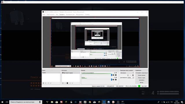Click the Режим студии button
185x104 pixels.
pos(142,78)
